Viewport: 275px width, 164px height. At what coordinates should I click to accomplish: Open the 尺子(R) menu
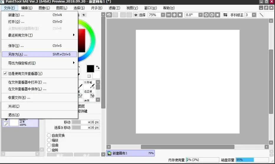tap(97, 8)
